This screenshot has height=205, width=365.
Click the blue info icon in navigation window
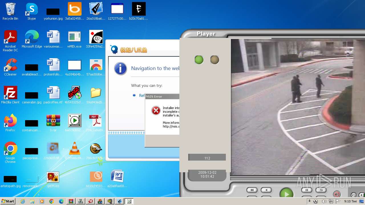pyautogui.click(x=120, y=69)
